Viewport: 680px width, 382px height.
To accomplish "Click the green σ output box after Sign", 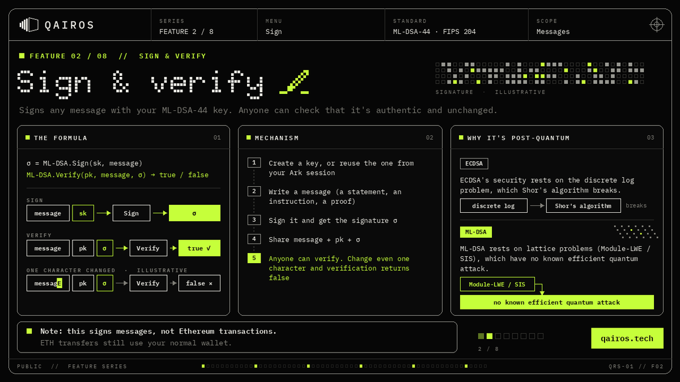I will (x=194, y=213).
